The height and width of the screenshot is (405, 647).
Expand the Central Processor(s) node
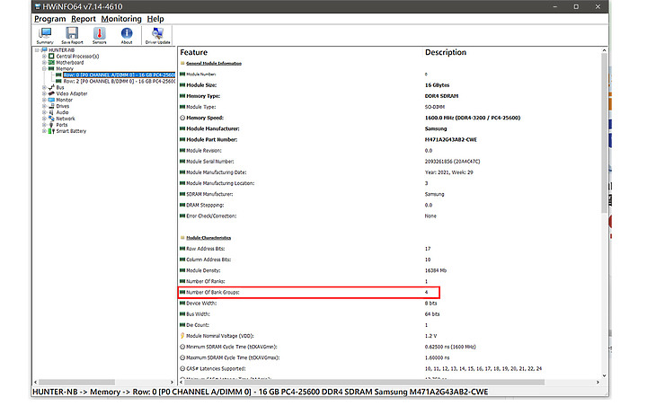[44, 56]
